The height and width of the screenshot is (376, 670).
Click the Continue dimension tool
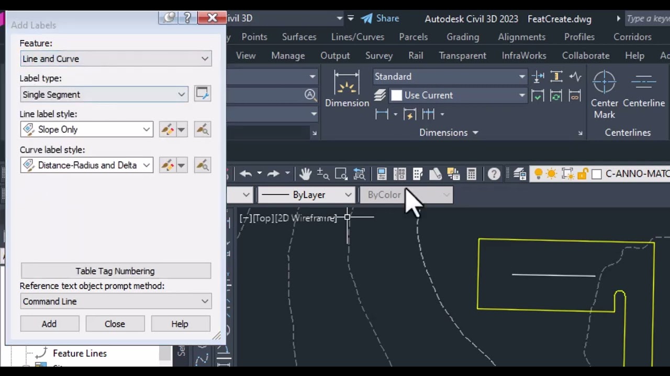pyautogui.click(x=428, y=114)
